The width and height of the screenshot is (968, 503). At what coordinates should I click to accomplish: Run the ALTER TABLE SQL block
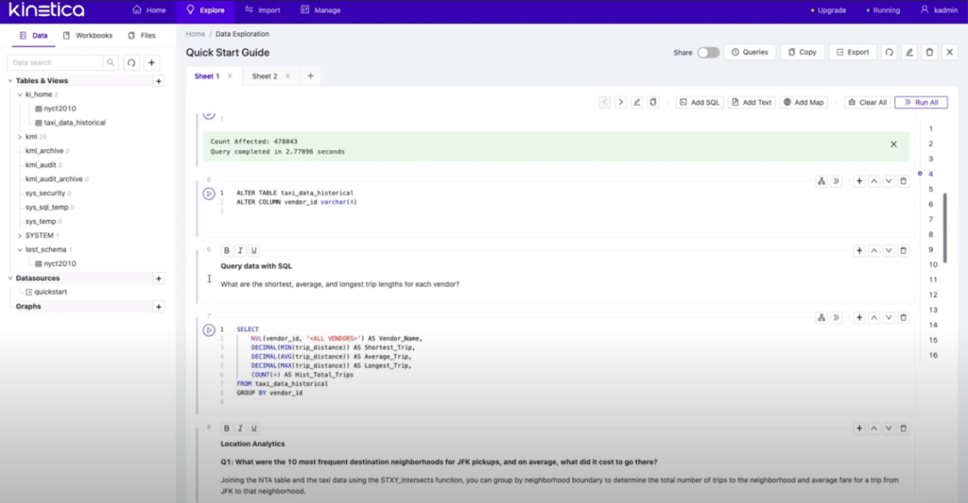[x=208, y=193]
